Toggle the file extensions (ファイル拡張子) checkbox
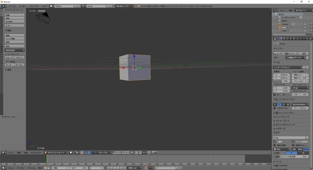Viewport: 313px width, 170px height. (293, 142)
